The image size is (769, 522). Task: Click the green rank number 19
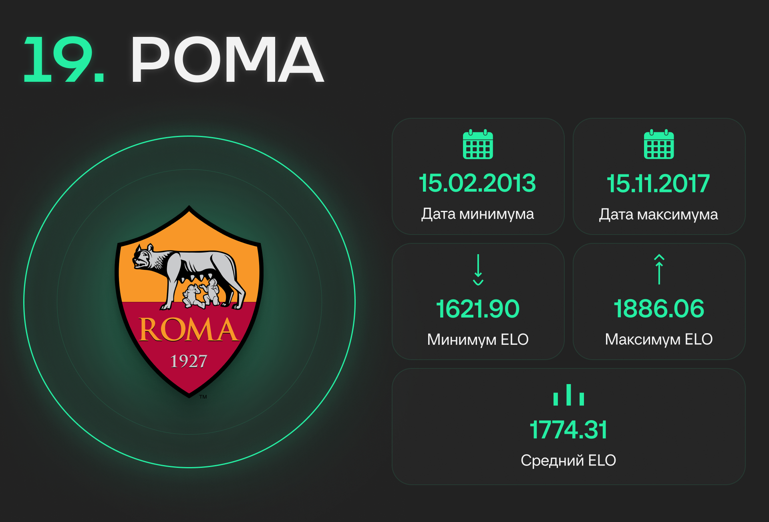click(64, 59)
